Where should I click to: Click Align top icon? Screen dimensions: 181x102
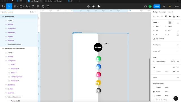coord(166,16)
